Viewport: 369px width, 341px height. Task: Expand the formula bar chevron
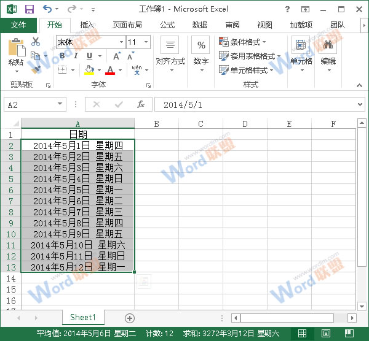click(360, 104)
